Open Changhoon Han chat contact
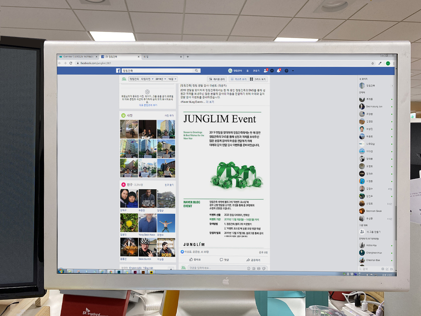This screenshot has width=421, height=316. [375, 252]
